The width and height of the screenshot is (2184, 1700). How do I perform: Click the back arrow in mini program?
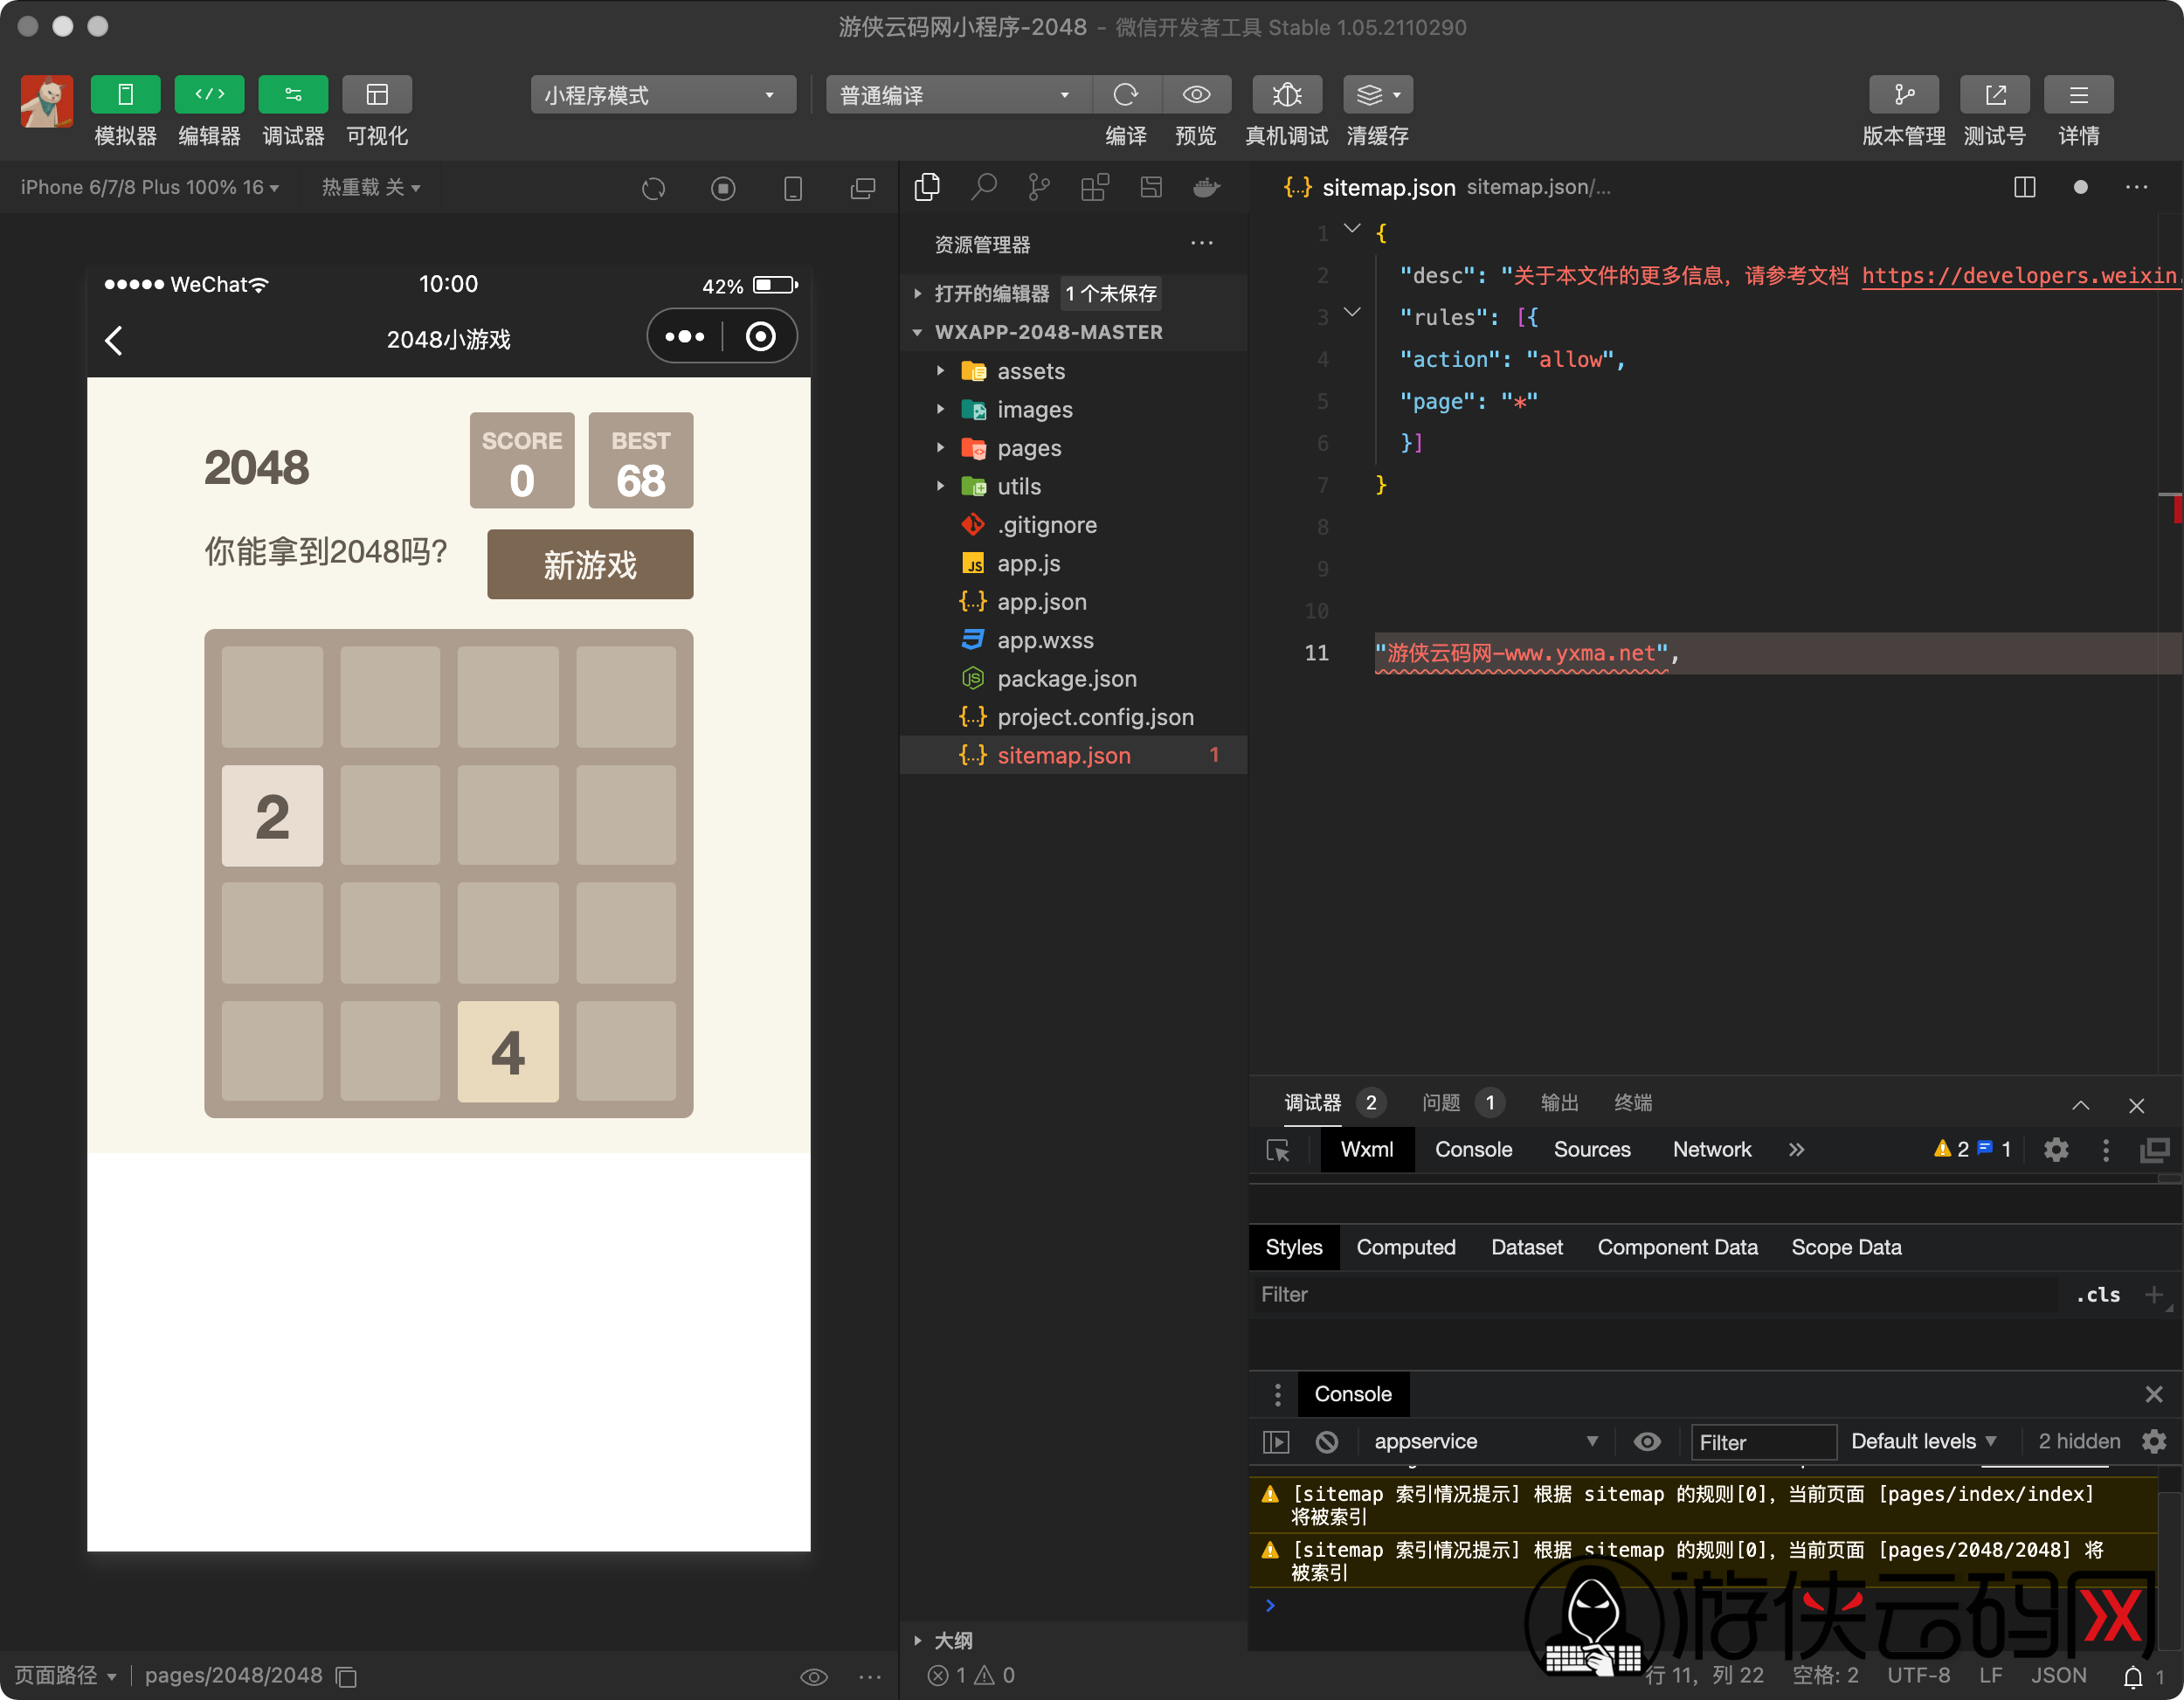click(x=114, y=340)
